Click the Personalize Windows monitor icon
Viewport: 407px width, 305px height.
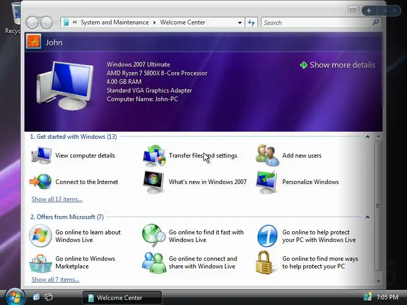pos(267,182)
